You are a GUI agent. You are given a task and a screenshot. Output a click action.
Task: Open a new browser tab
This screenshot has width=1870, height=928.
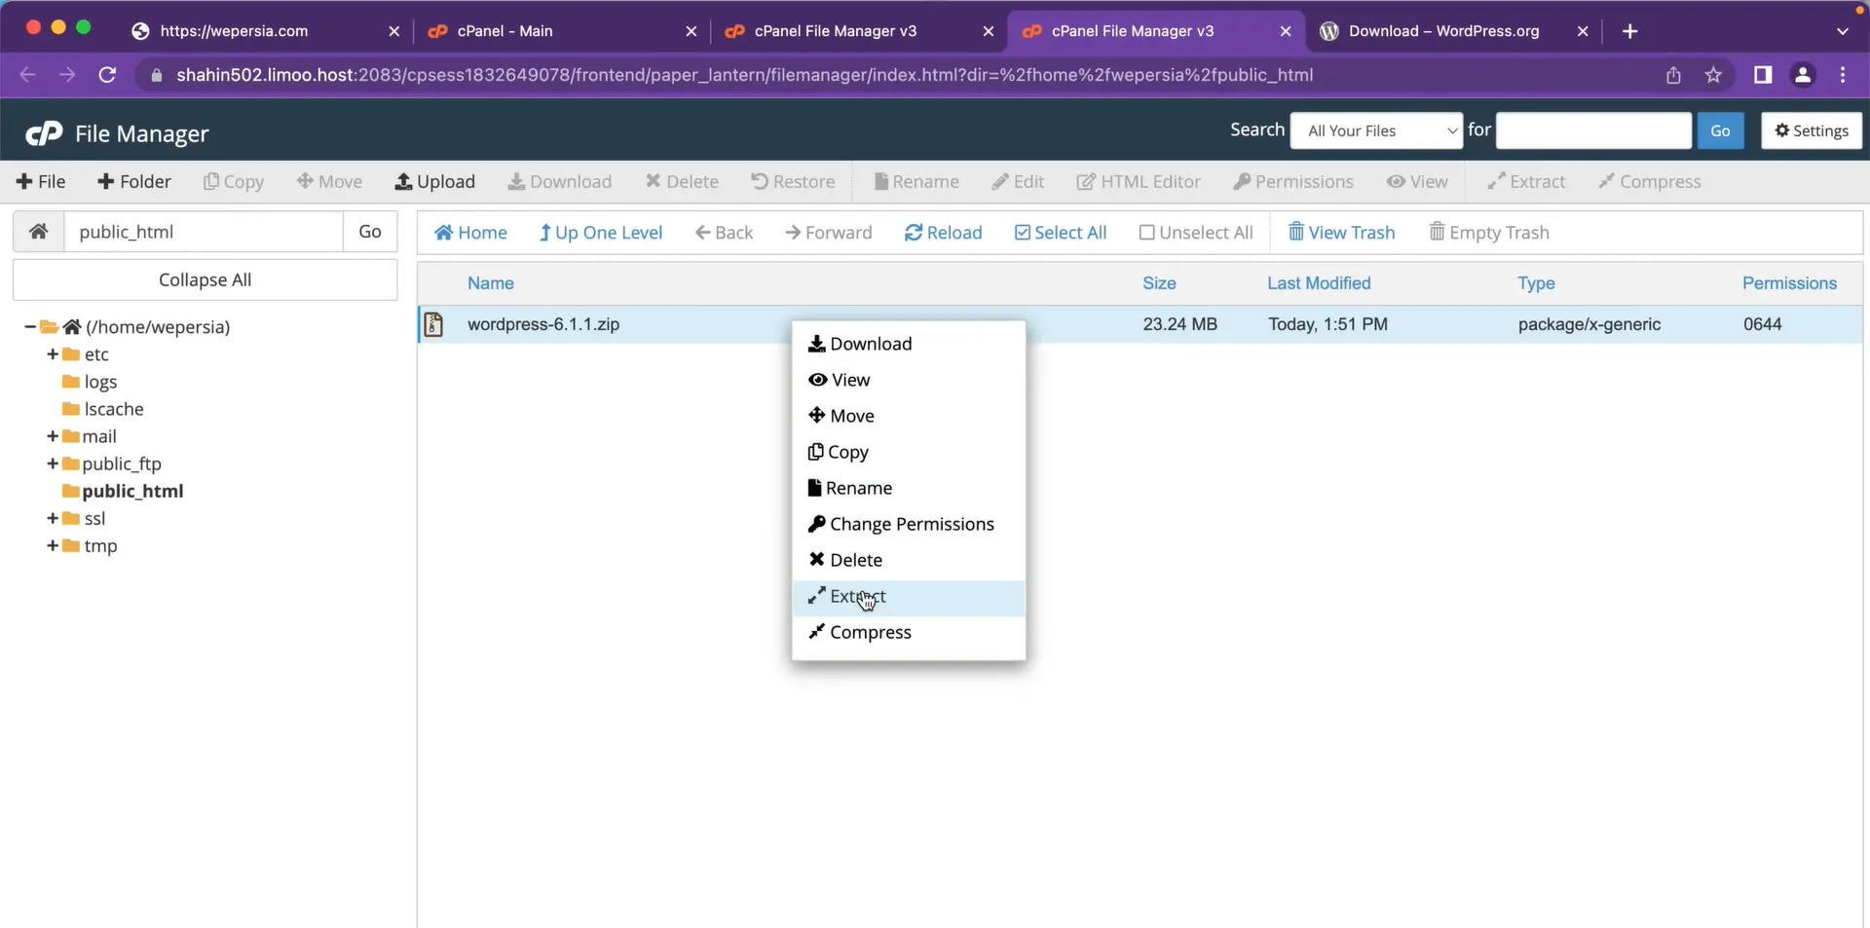click(x=1629, y=31)
